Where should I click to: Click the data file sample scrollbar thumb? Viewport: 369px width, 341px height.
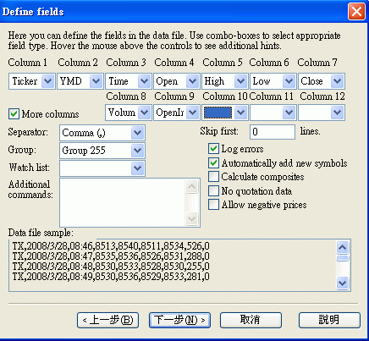click(x=343, y=258)
